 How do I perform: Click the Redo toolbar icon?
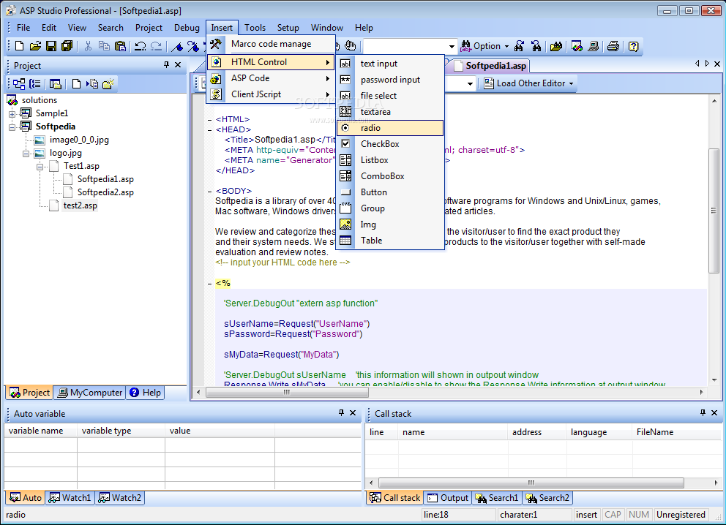pos(157,46)
